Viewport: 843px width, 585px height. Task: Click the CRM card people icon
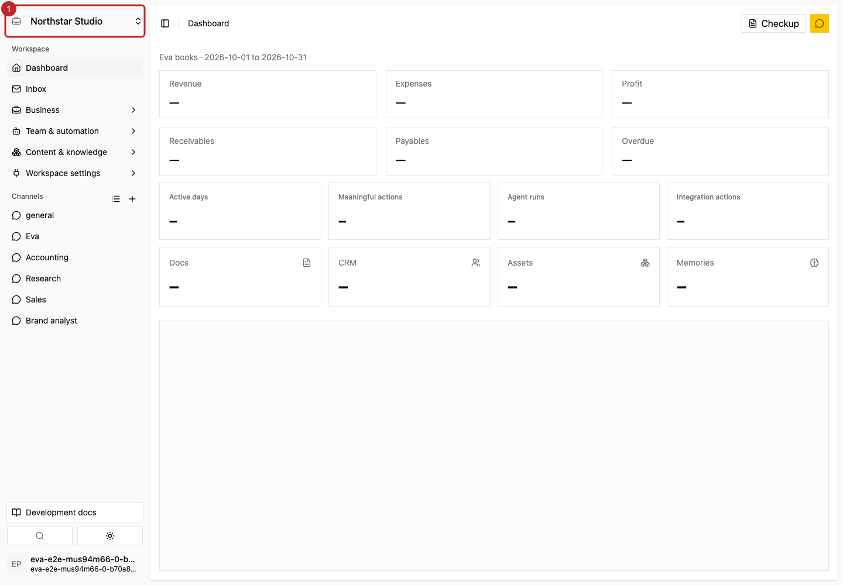(x=476, y=263)
